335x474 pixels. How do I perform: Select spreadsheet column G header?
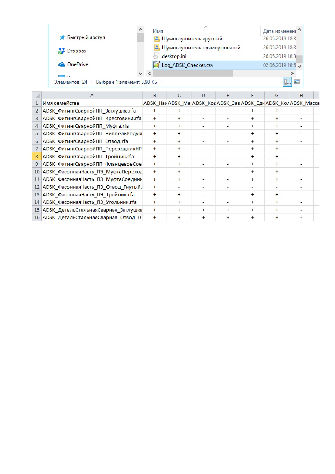[x=277, y=95]
